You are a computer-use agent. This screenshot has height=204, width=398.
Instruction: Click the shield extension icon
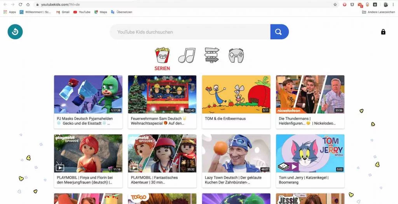click(352, 5)
